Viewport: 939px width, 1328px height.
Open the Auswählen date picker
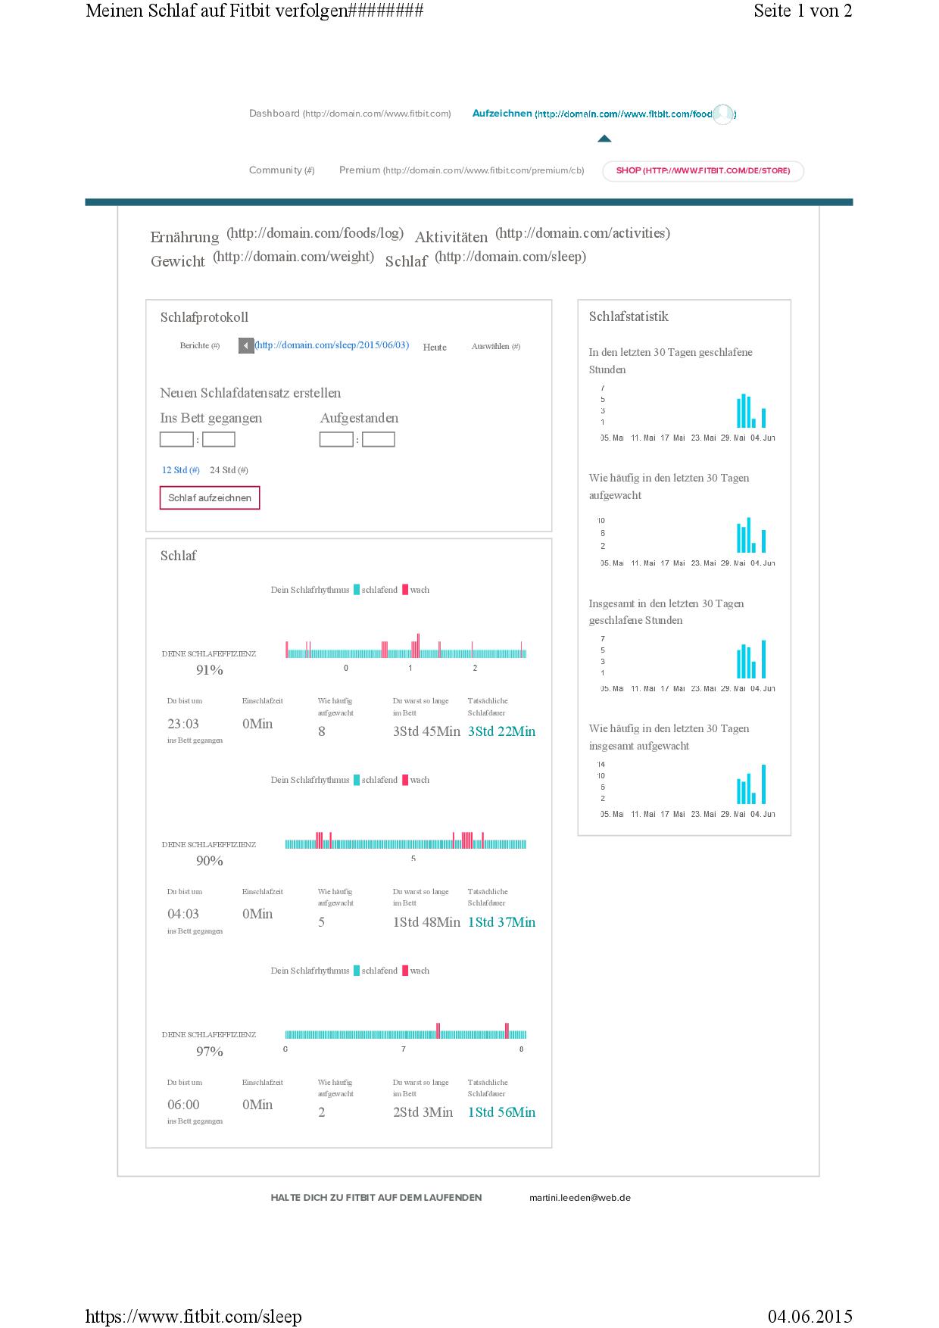tap(496, 347)
